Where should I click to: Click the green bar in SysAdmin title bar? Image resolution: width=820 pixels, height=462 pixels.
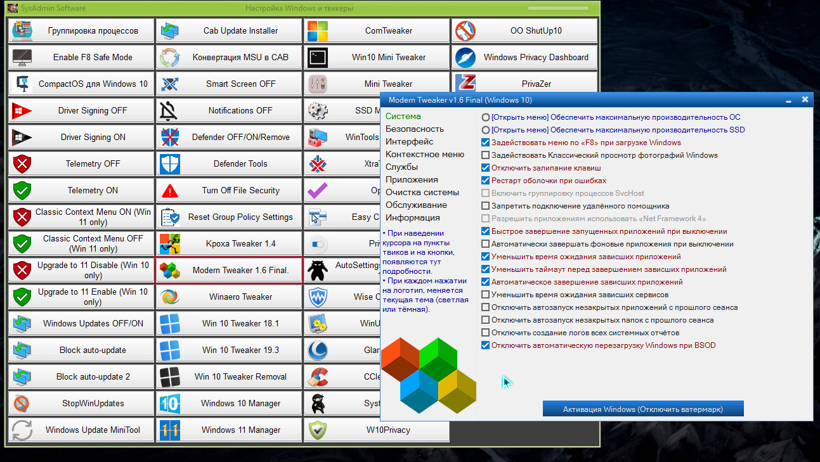pos(558,8)
